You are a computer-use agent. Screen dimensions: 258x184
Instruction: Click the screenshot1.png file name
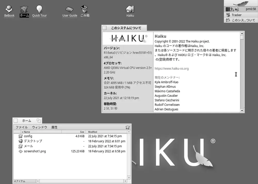pos(35,151)
